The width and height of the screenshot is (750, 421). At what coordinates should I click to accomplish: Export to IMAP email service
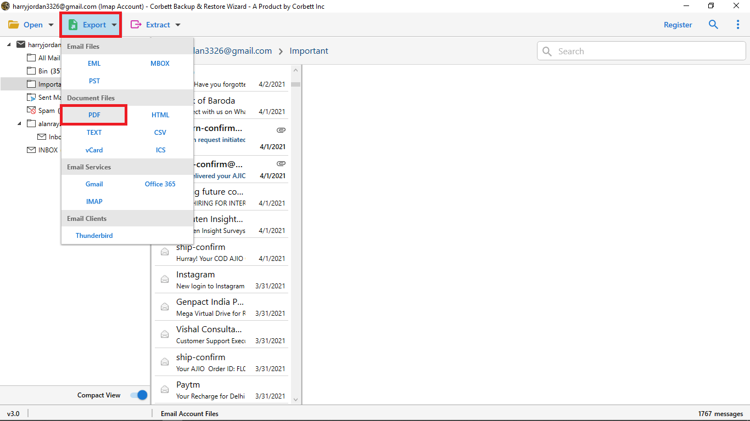[94, 202]
